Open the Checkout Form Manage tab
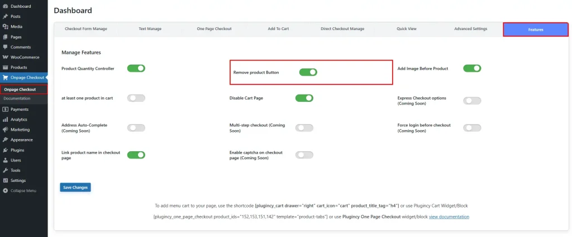Image resolution: width=572 pixels, height=237 pixels. pyautogui.click(x=86, y=29)
